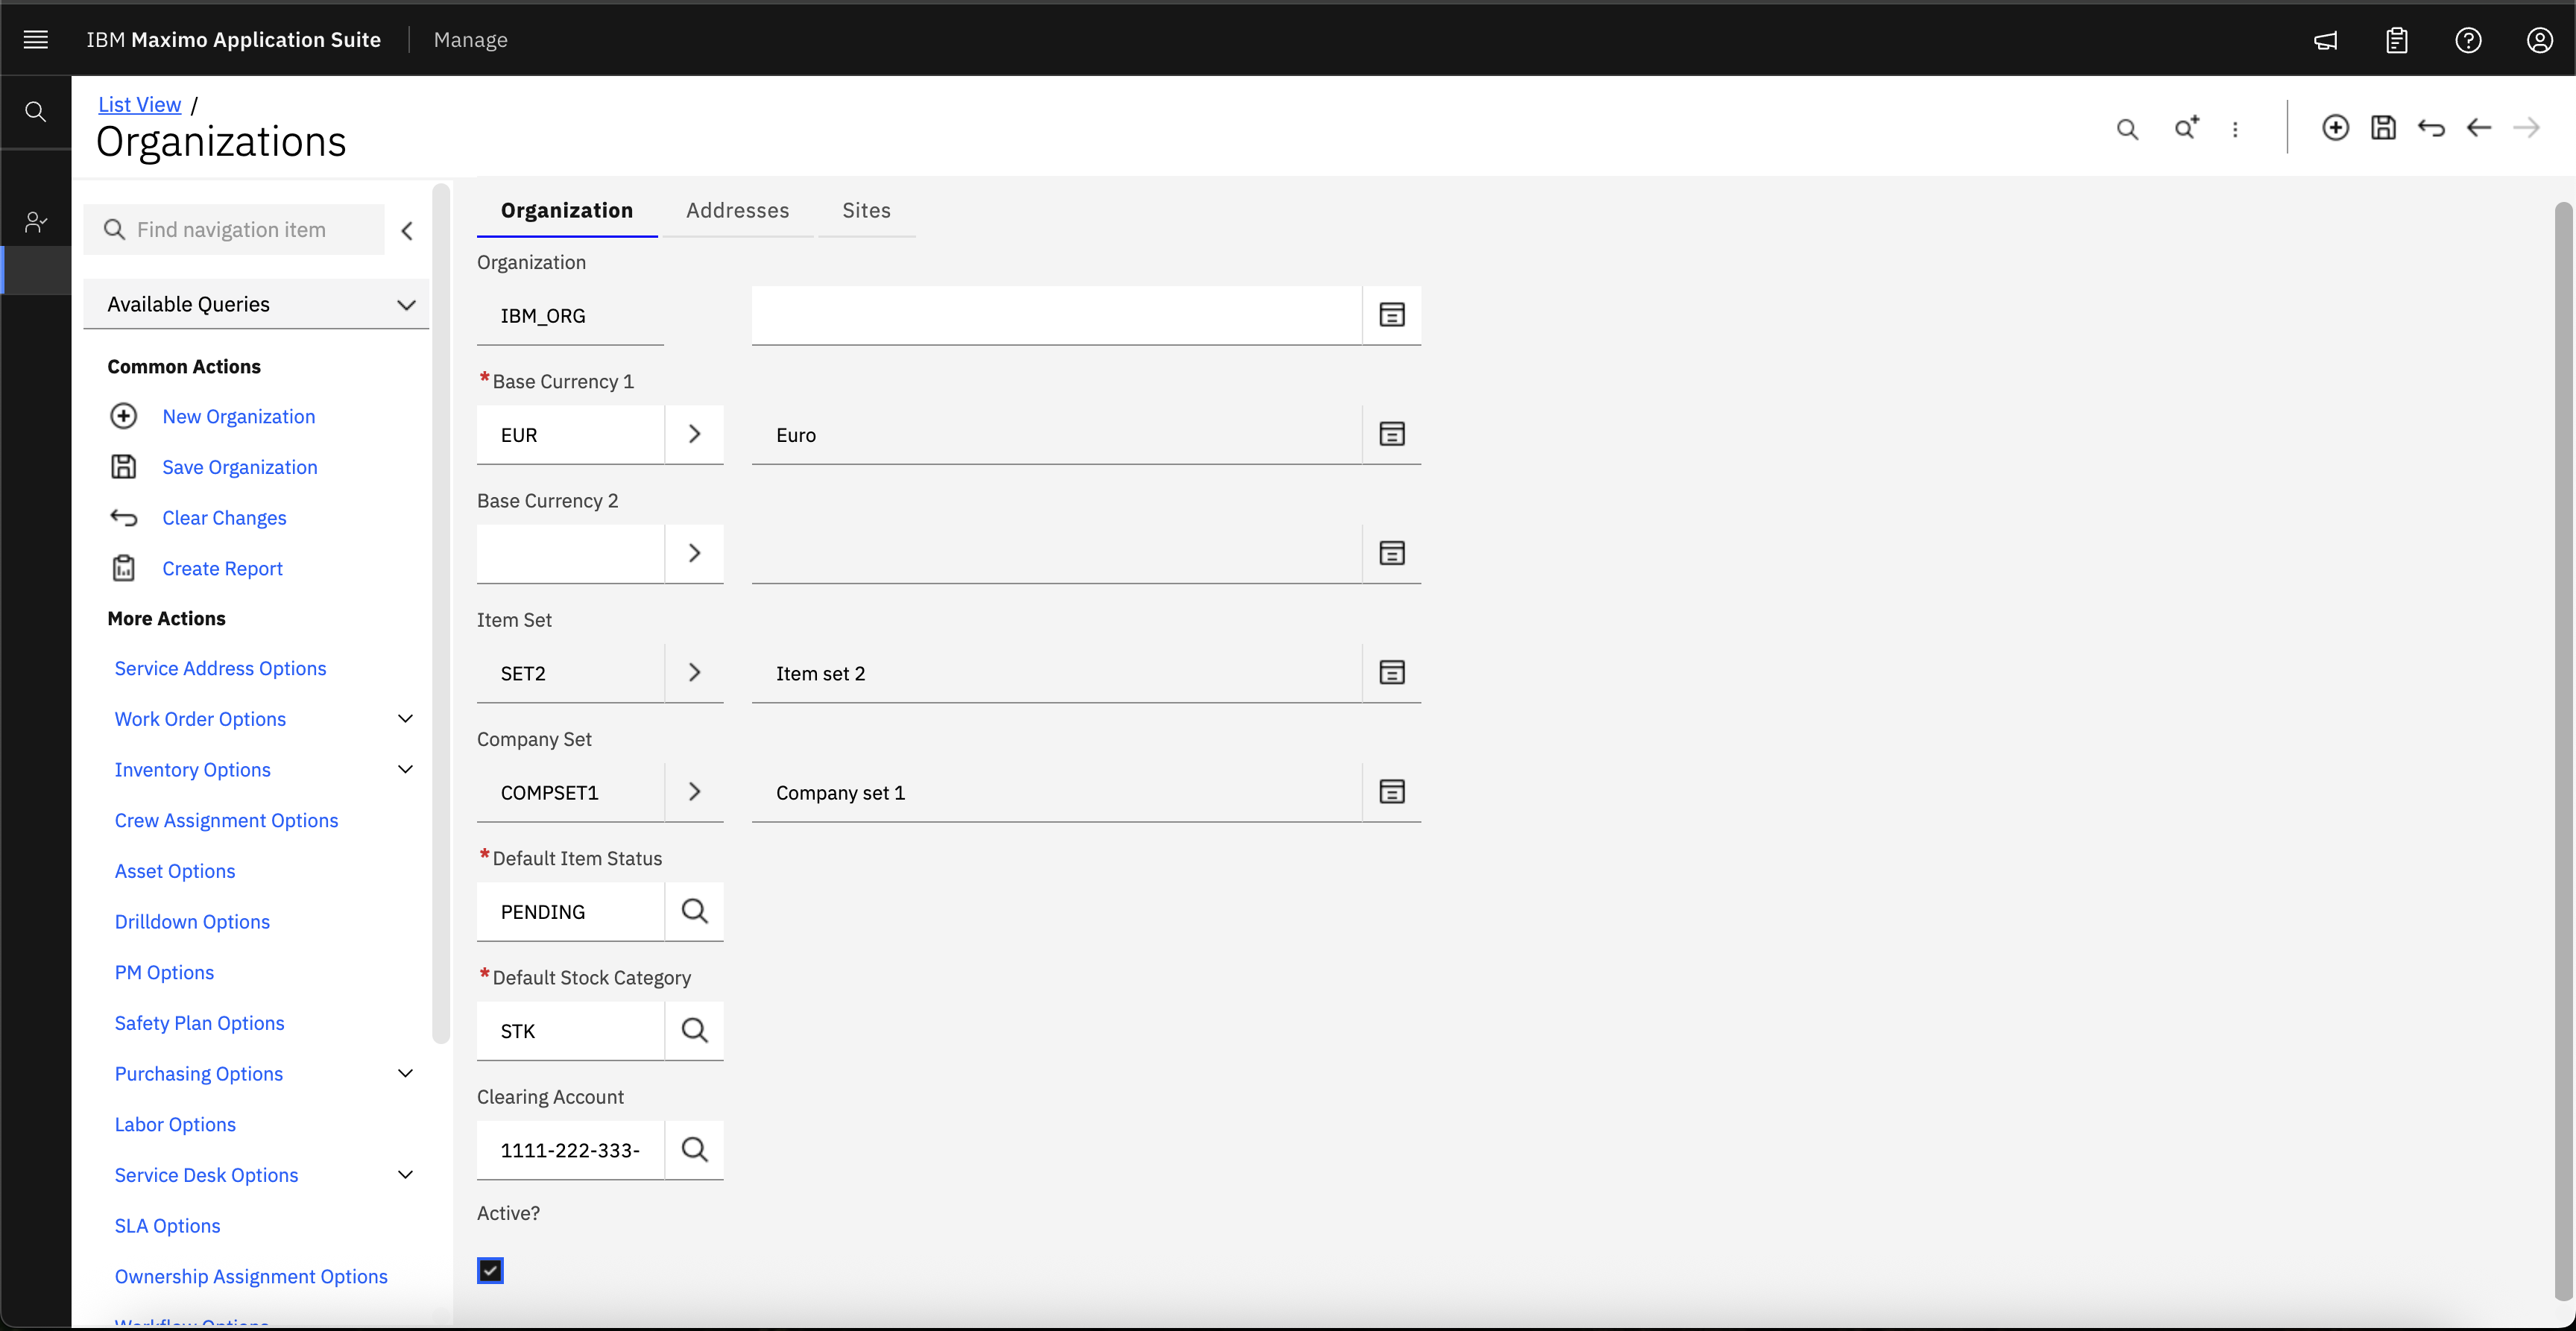Open lookup for Default Stock Category
Image resolution: width=2576 pixels, height=1331 pixels.
point(694,1030)
